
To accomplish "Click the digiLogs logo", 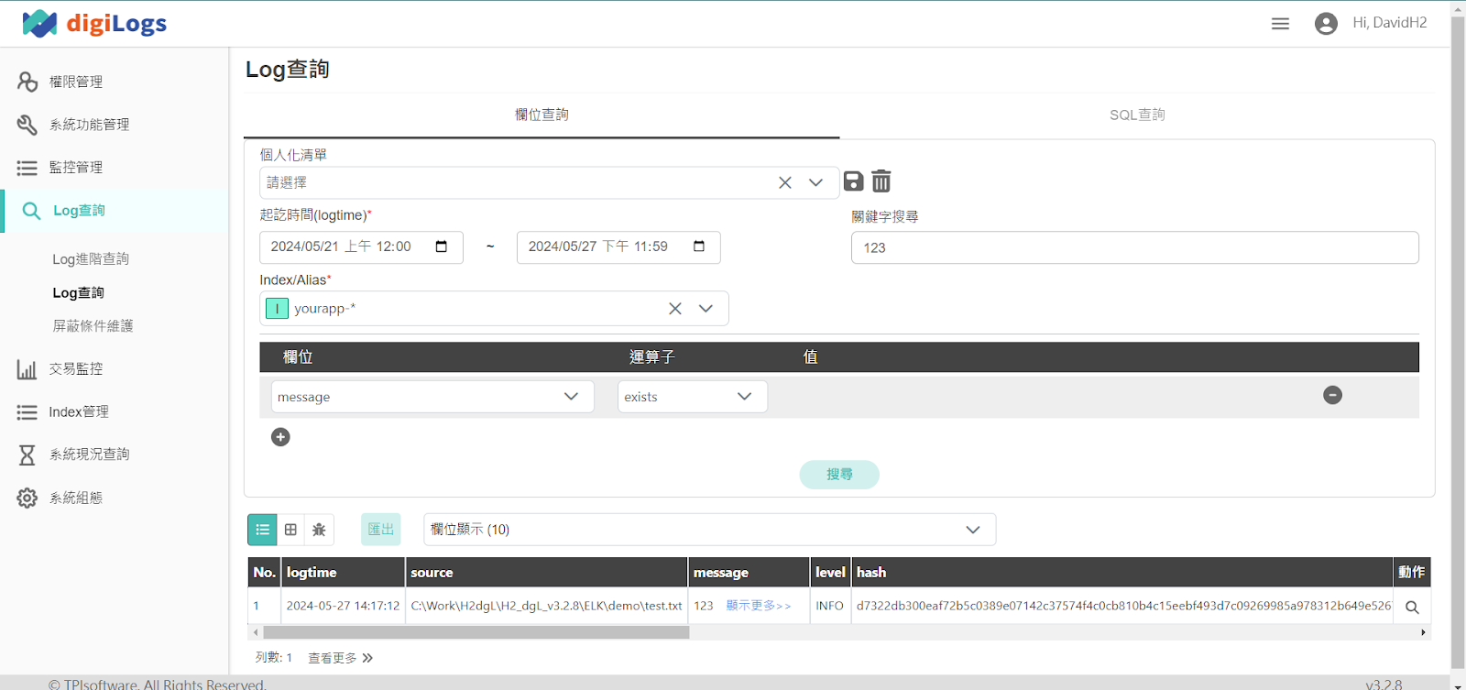I will (x=94, y=24).
